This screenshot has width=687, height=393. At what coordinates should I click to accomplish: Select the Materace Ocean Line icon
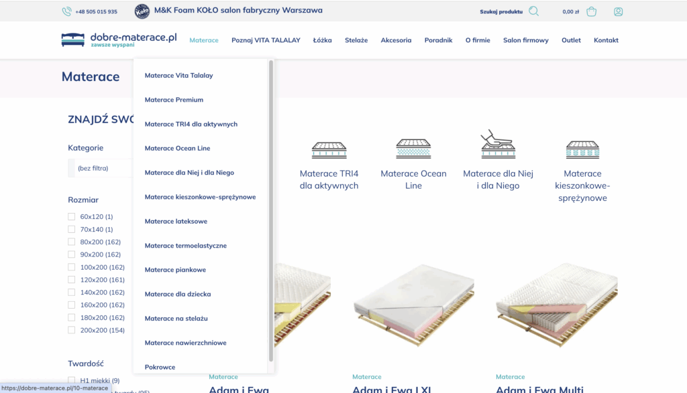(x=413, y=149)
